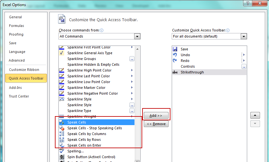Click the Save floppy disk icon
This screenshot has height=162, width=269.
[x=175, y=49]
